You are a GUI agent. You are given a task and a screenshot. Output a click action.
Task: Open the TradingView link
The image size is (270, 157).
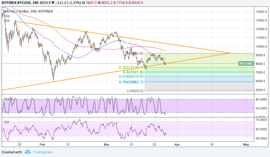(x=43, y=152)
